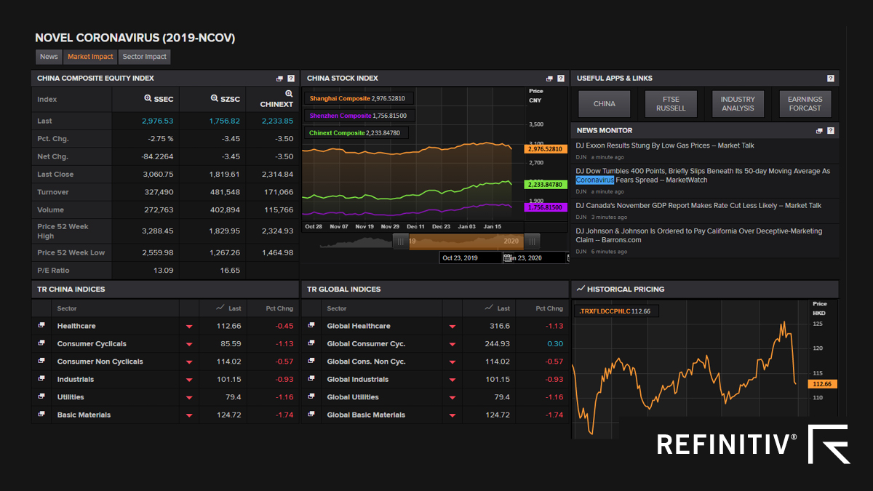
Task: Select the Market Impact tab
Action: tap(90, 57)
